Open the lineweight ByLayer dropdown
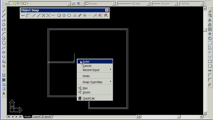The height and width of the screenshot is (120, 213). [x=176, y=3]
